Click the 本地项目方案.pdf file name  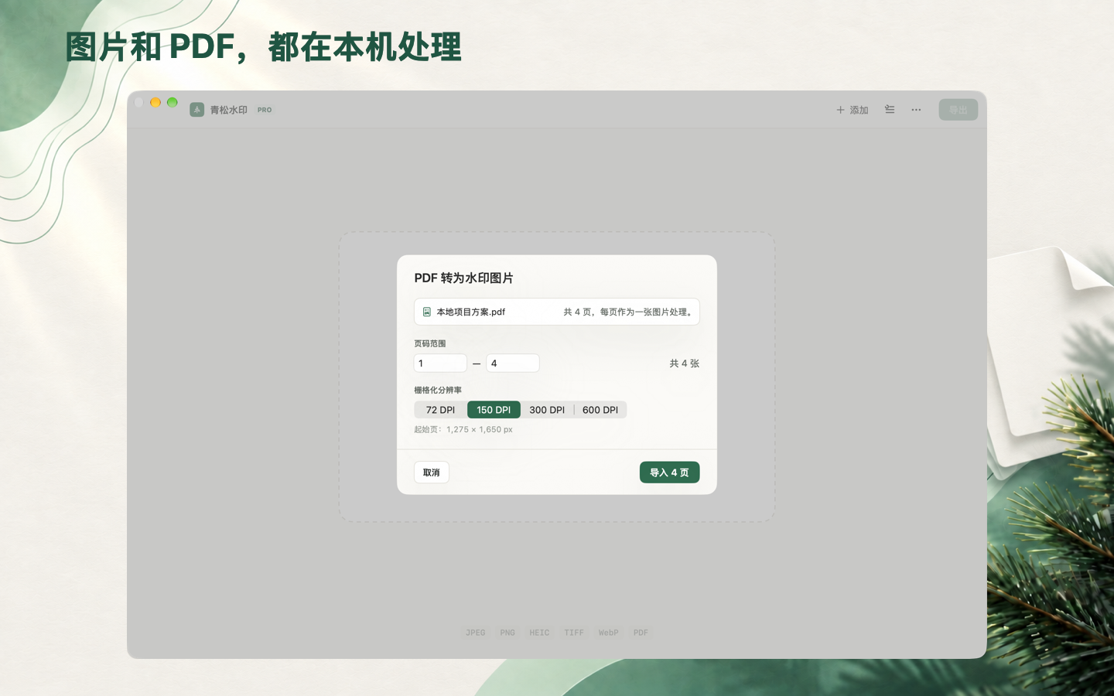470,312
